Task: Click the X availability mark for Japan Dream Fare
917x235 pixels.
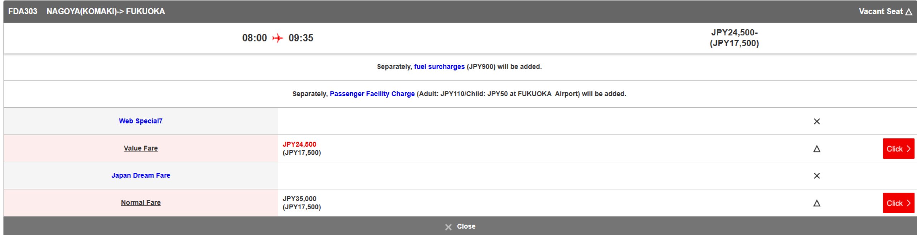Action: pyautogui.click(x=816, y=176)
